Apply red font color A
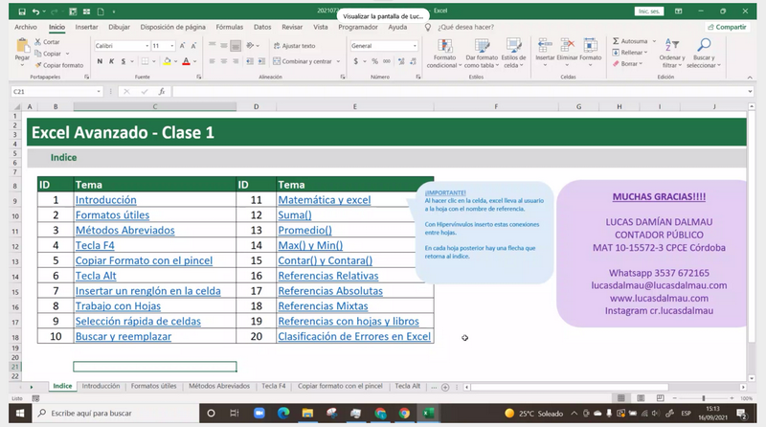This screenshot has width=766, height=427. [x=186, y=61]
